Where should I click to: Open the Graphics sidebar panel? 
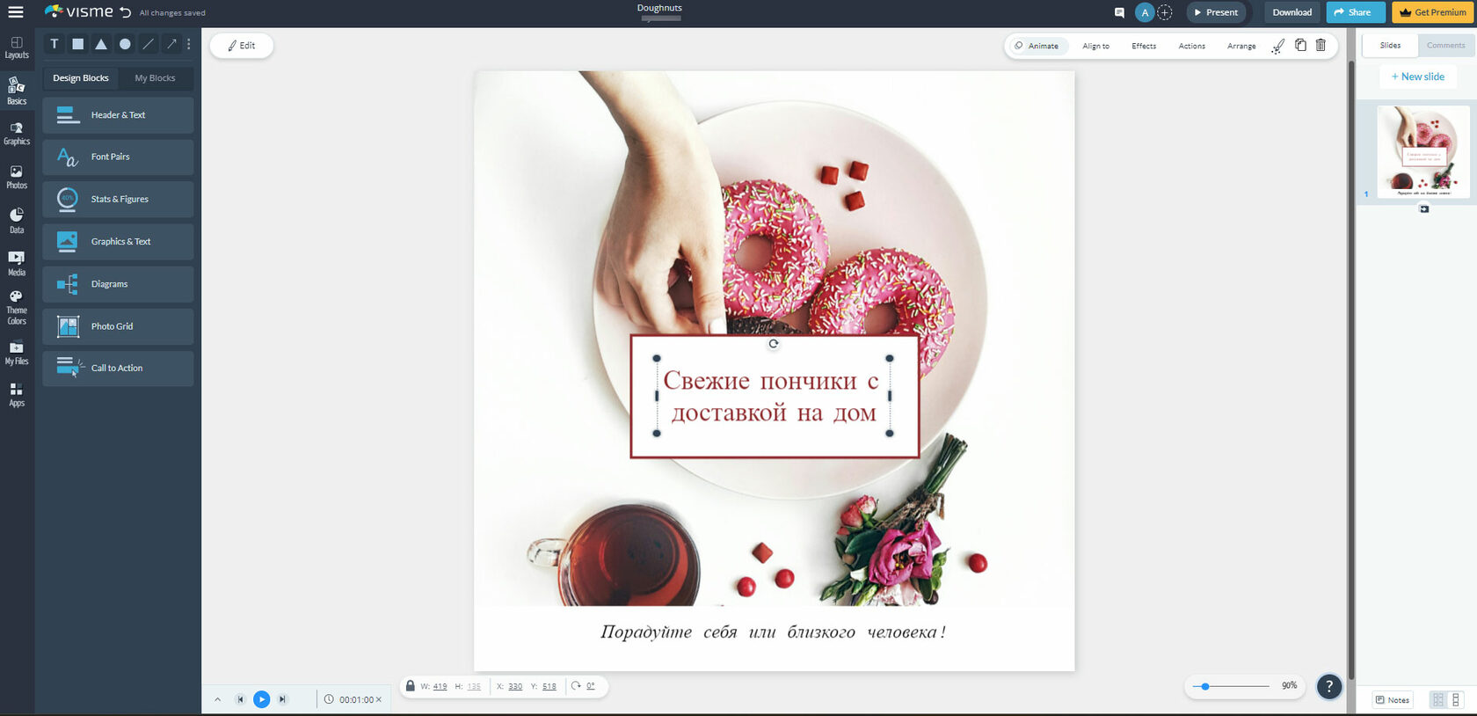tap(17, 134)
